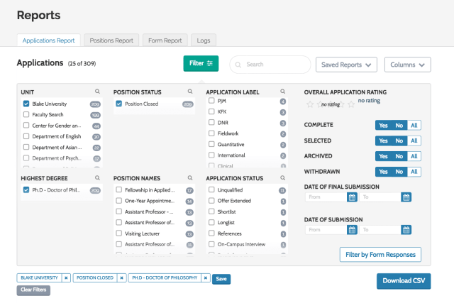This screenshot has height=303, width=454.
Task: Open search in Application Label filter
Action: pyautogui.click(x=282, y=92)
